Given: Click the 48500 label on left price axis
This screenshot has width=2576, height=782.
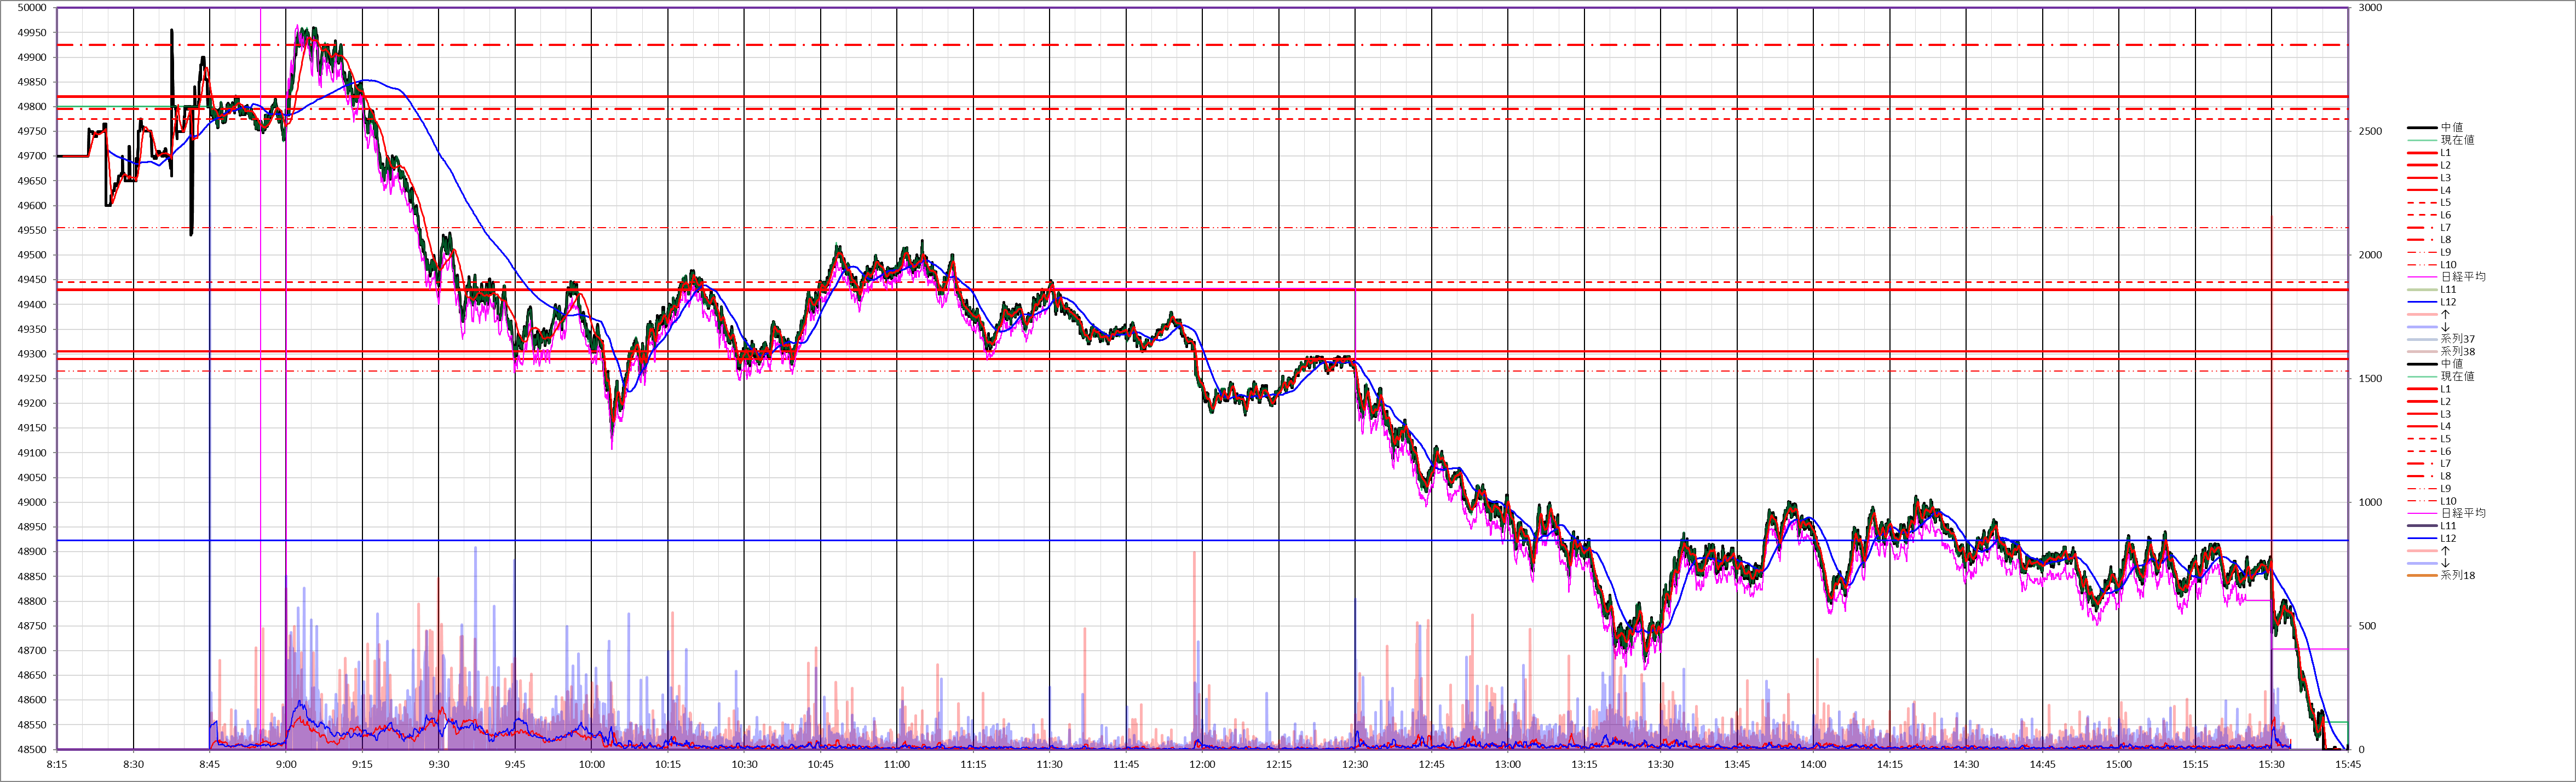Looking at the screenshot, I should [x=32, y=750].
